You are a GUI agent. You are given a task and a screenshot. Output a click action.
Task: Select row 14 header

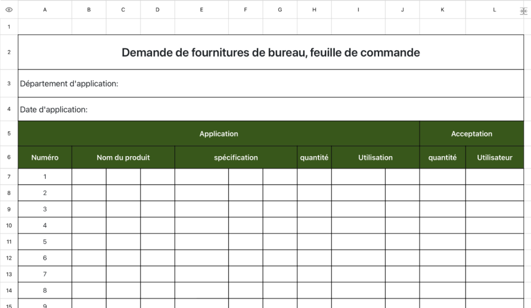(9, 290)
